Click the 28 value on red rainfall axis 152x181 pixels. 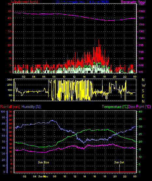pos(10,115)
